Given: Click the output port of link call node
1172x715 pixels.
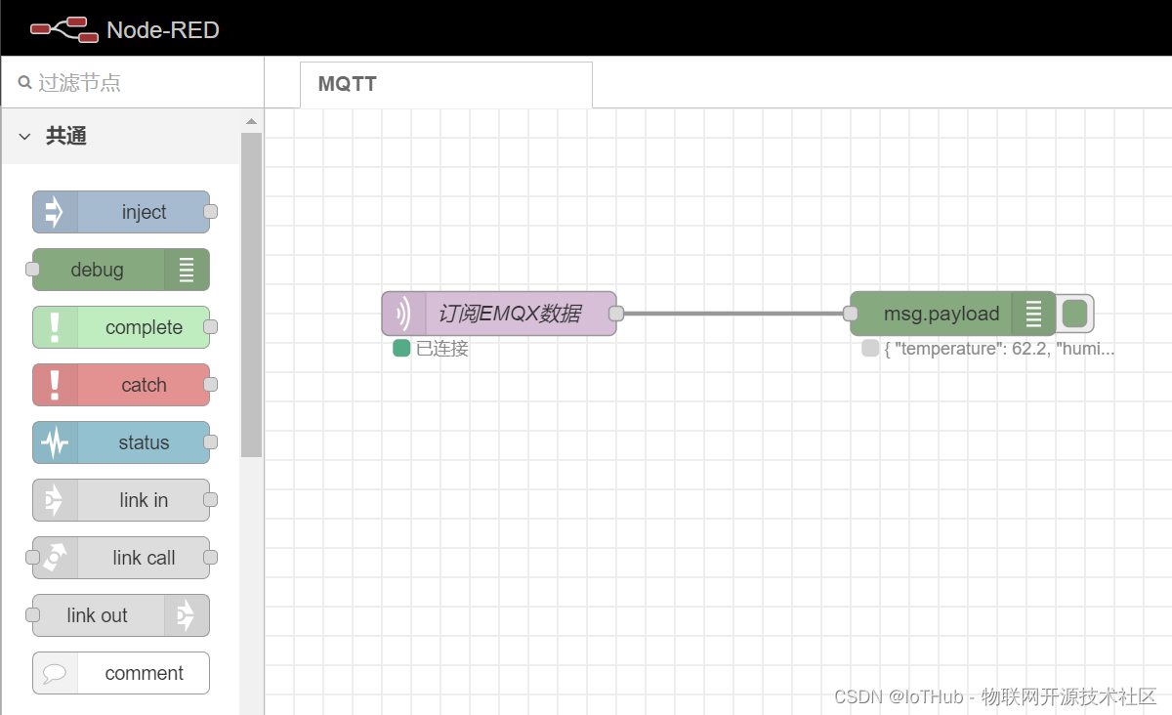Looking at the screenshot, I should coord(210,558).
